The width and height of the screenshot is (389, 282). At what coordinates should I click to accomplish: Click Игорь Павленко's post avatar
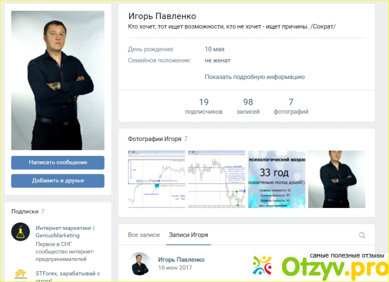pos(139,263)
